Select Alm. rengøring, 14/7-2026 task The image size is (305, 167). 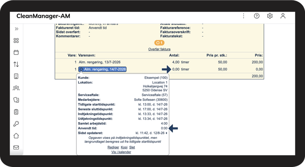tap(102, 69)
